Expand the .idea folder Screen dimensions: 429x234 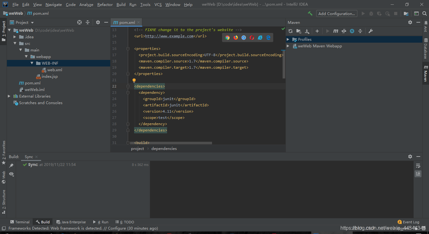pos(15,37)
